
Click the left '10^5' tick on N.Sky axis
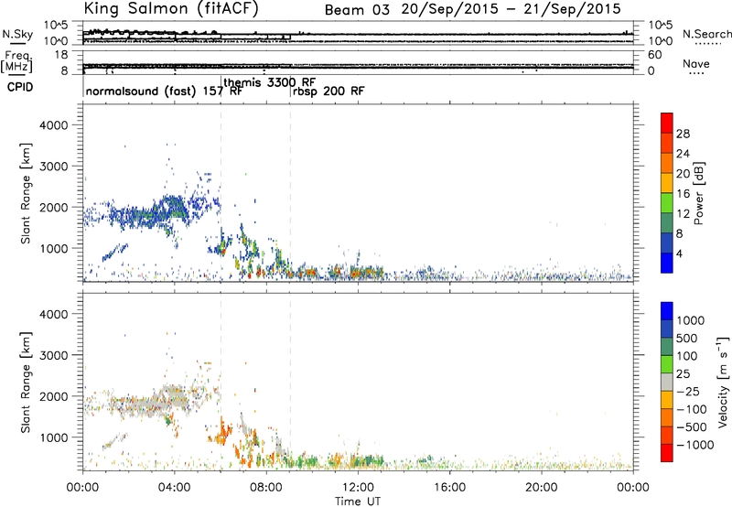click(57, 26)
